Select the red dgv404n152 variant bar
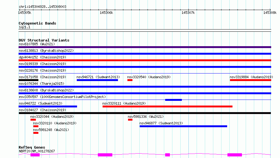This screenshot has width=280, height=158. 145,60
